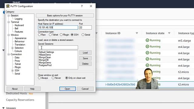Collapse the Window tree node

(8, 35)
